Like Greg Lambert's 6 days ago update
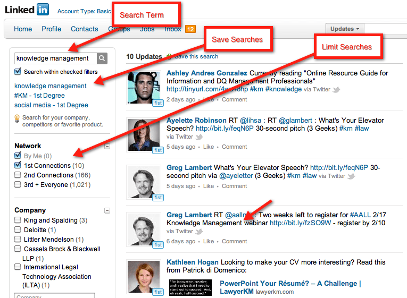The image size is (407, 298). (x=209, y=242)
